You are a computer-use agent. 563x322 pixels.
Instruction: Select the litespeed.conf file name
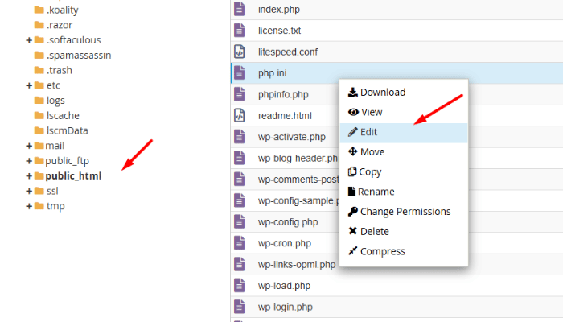288,52
